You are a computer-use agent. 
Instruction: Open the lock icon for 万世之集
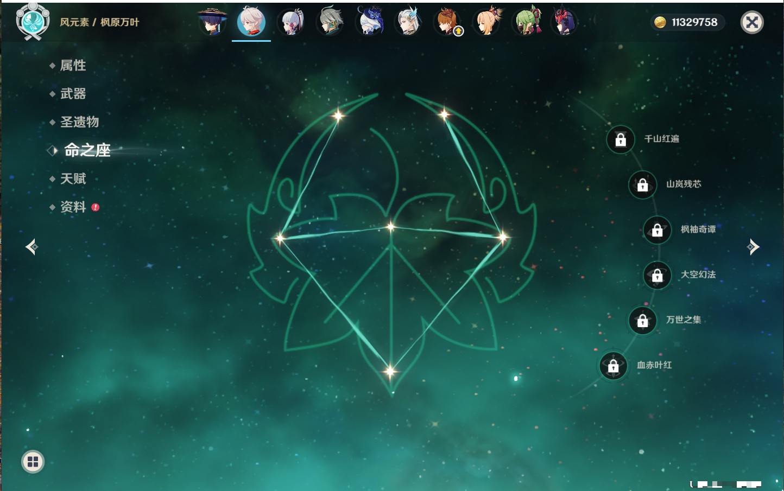click(x=642, y=320)
